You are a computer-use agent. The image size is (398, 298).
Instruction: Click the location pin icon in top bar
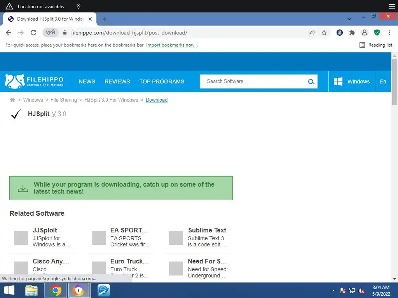point(79,6)
